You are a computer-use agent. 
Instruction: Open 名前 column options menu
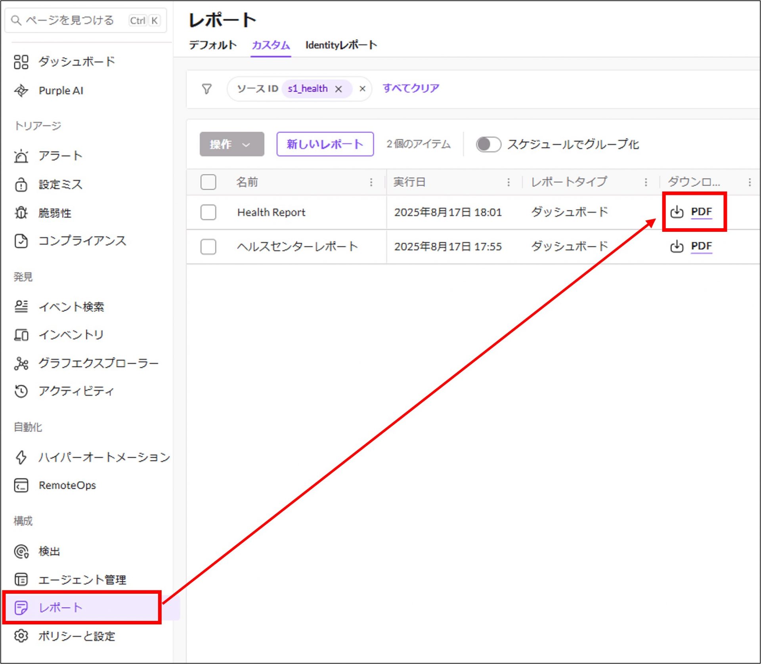click(371, 182)
